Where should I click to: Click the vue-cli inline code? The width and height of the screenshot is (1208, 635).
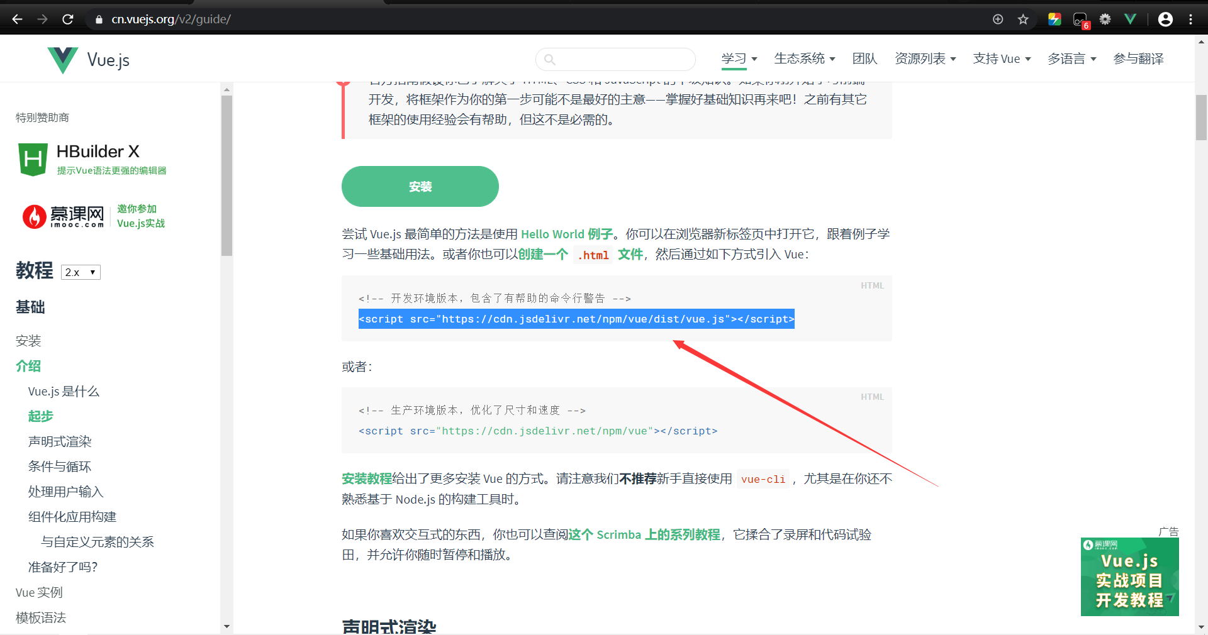[x=763, y=480]
